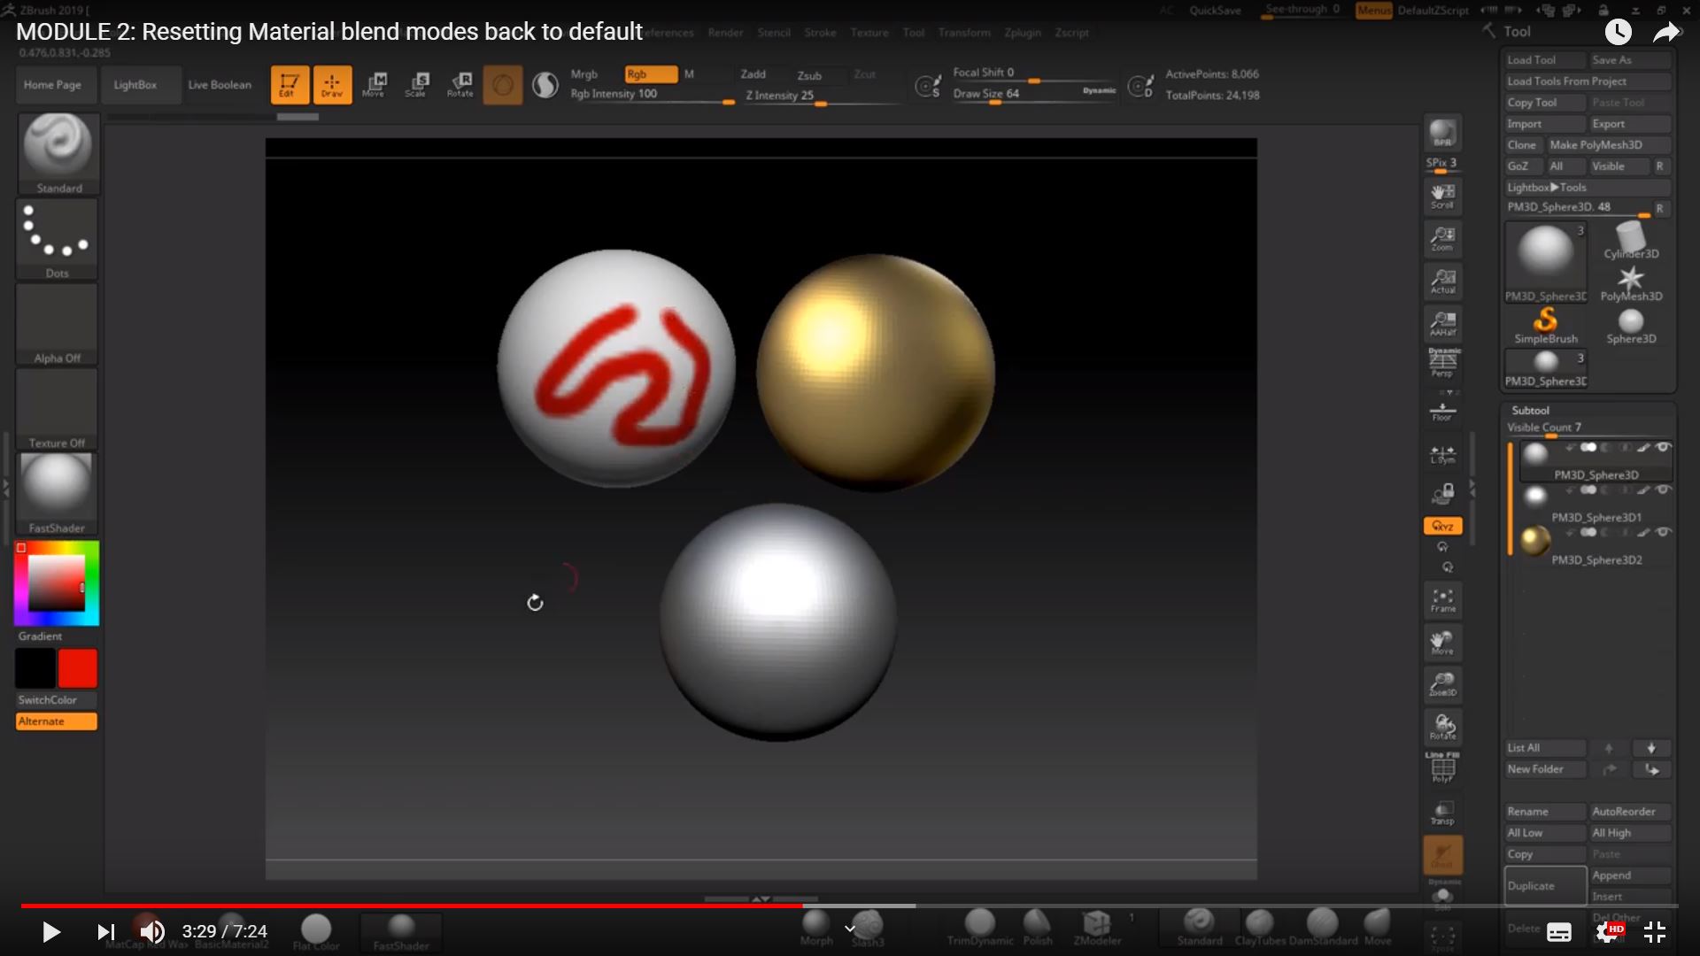Toggle L.Sym local symmetry
Viewport: 1700px width, 956px height.
click(1442, 455)
